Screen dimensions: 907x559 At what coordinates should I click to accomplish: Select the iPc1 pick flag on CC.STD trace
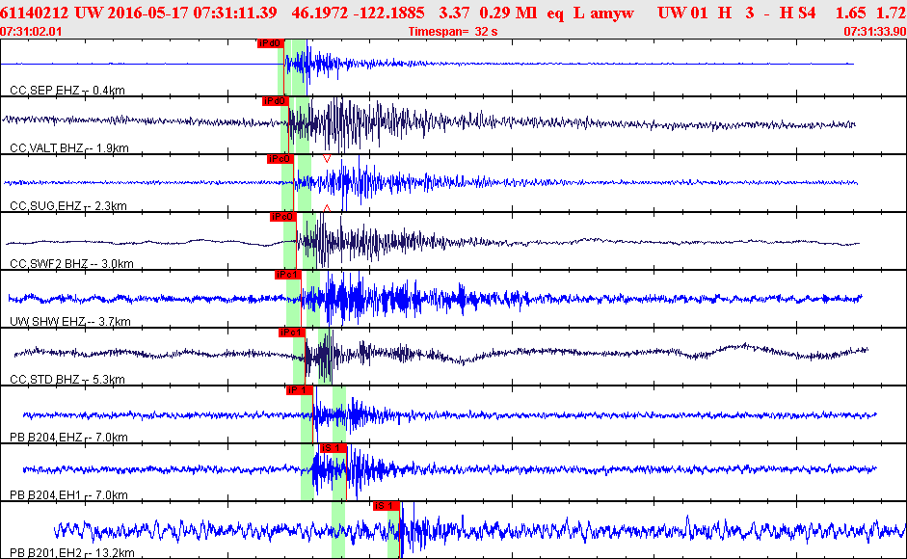291,333
